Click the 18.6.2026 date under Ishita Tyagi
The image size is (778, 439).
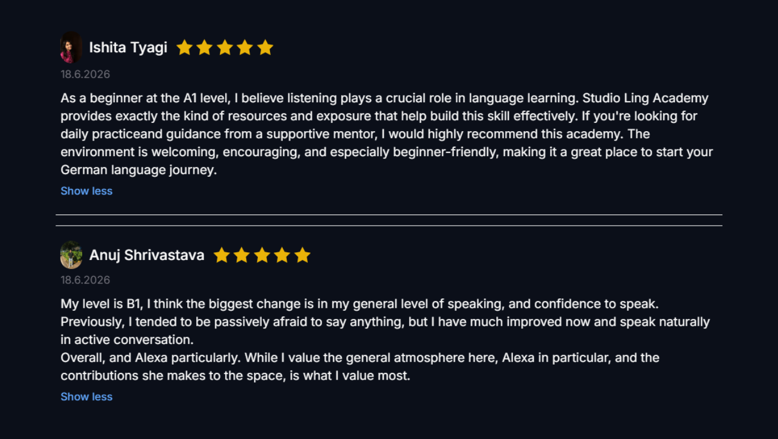[x=86, y=74]
